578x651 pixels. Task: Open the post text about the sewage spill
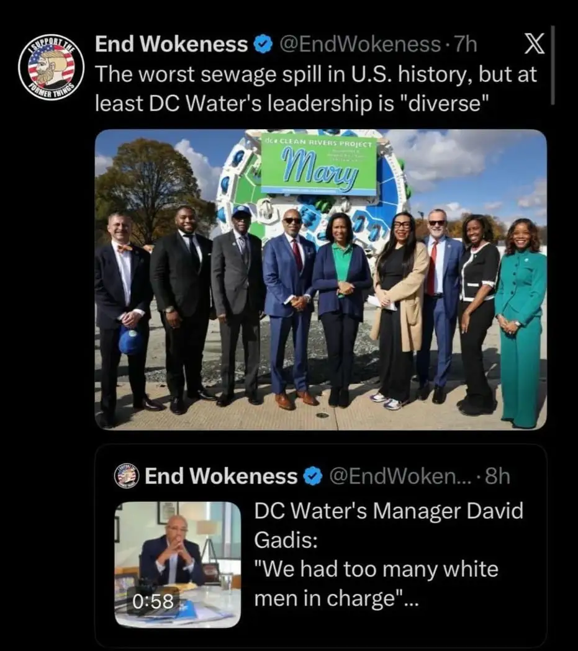pyautogui.click(x=316, y=89)
